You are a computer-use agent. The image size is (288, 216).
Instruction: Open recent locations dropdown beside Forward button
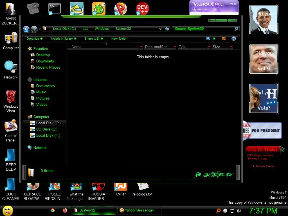pos(40,29)
